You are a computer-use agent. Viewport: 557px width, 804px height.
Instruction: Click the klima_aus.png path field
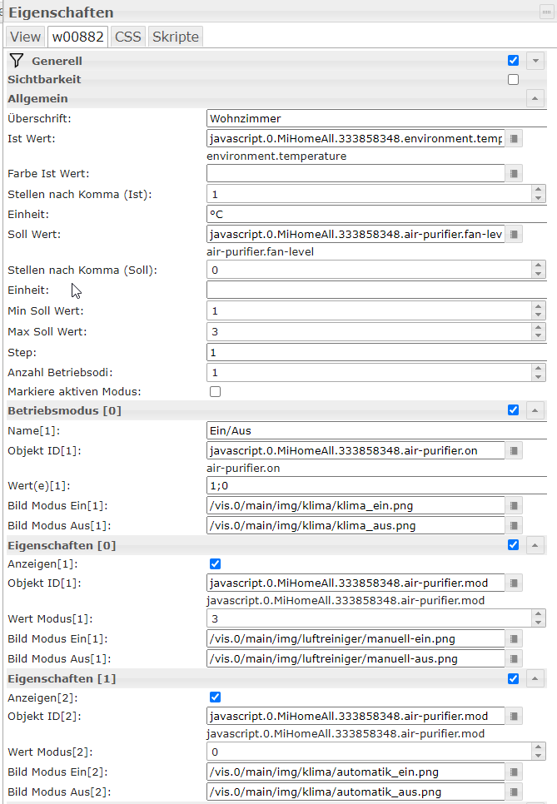coord(356,525)
